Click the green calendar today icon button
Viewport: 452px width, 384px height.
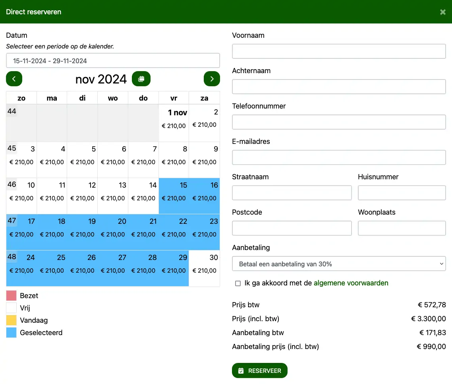141,79
